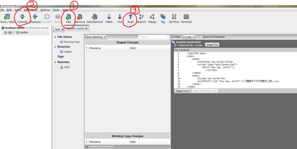Close the howlow-world tab
Screen dimensions: 297x149
pyautogui.click(x=86, y=29)
